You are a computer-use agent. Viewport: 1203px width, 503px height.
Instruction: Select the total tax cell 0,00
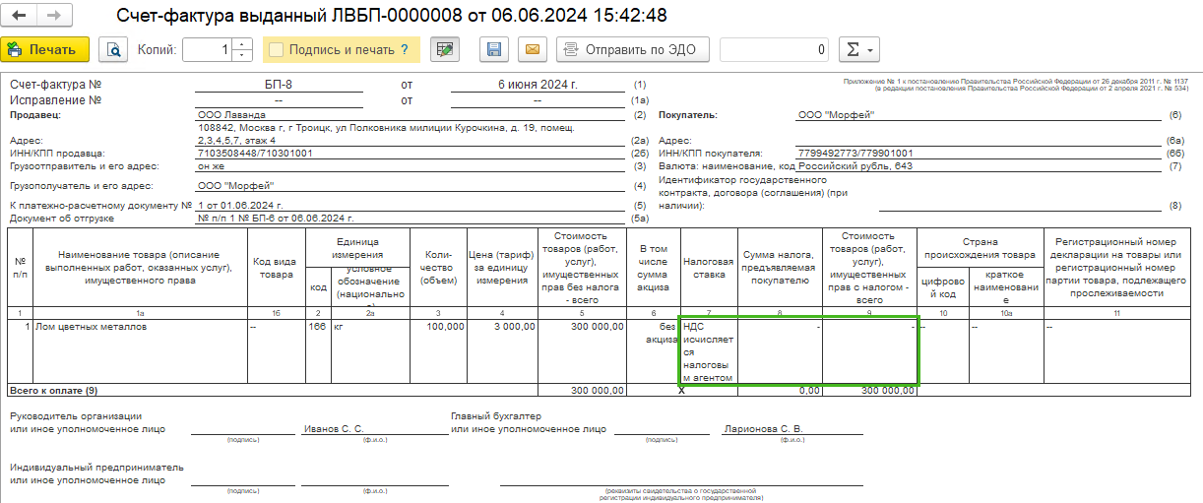[780, 391]
